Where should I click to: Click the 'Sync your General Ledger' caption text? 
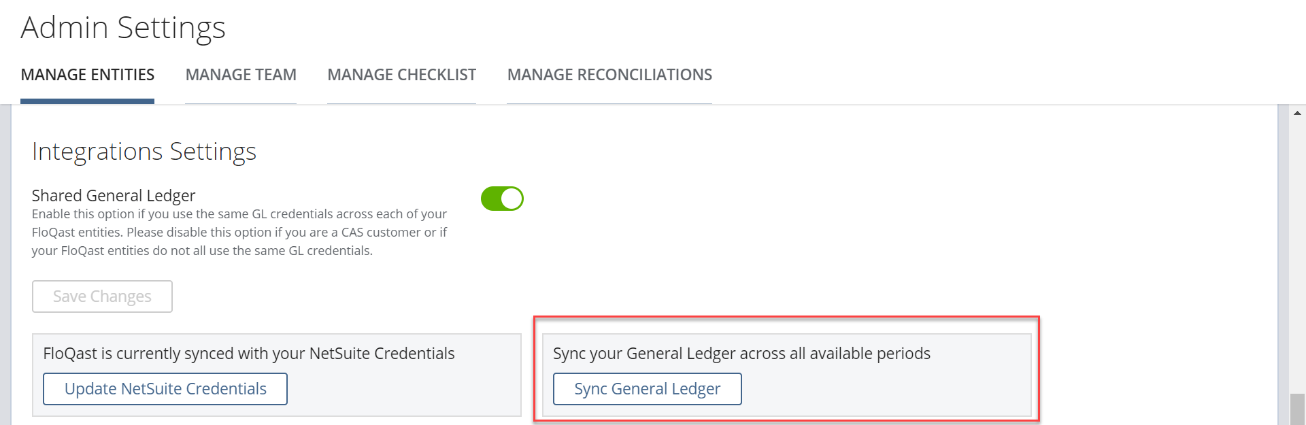click(x=741, y=354)
